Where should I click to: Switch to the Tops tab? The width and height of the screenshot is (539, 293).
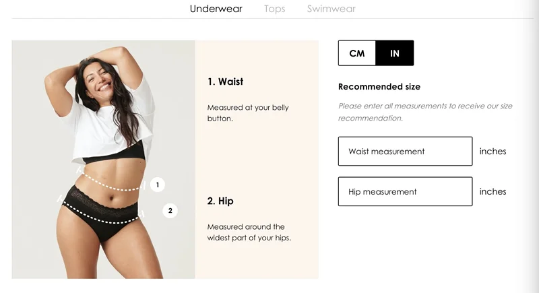pos(274,9)
